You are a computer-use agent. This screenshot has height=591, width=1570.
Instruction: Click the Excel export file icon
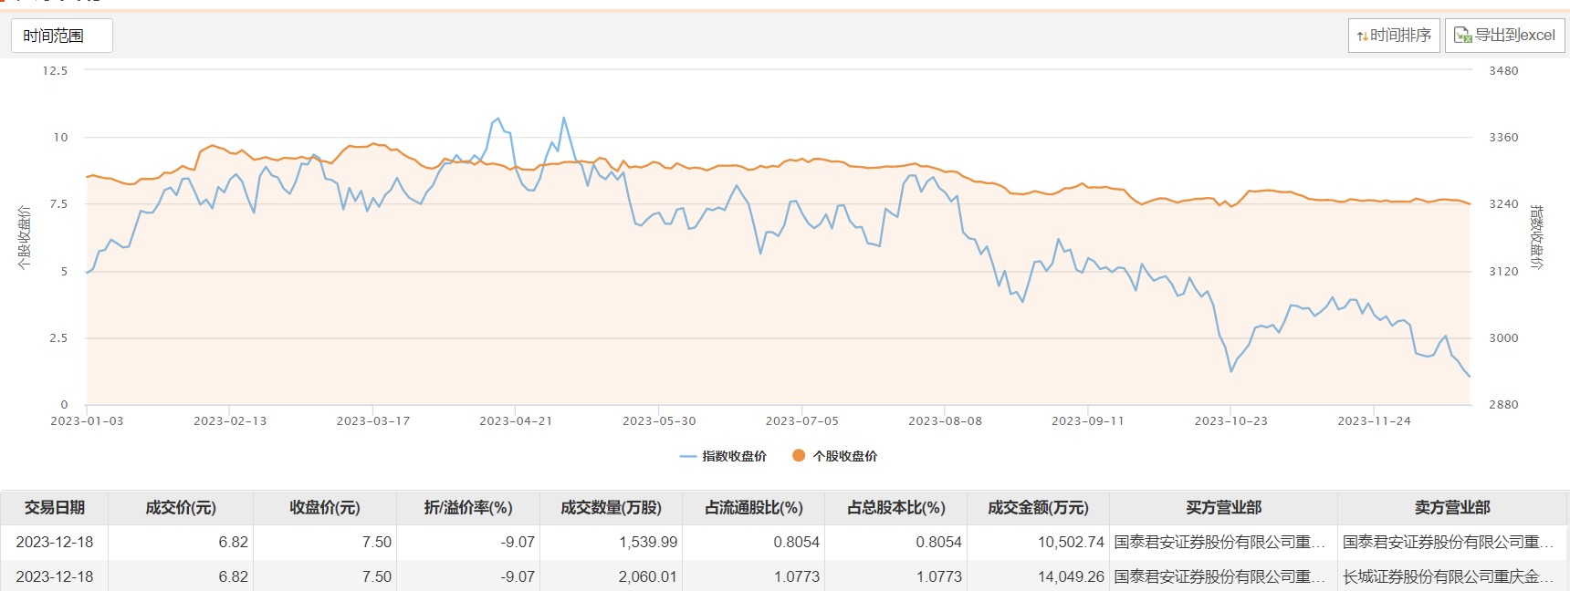tap(1462, 36)
